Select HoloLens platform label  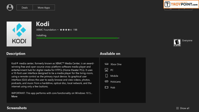point(115,82)
